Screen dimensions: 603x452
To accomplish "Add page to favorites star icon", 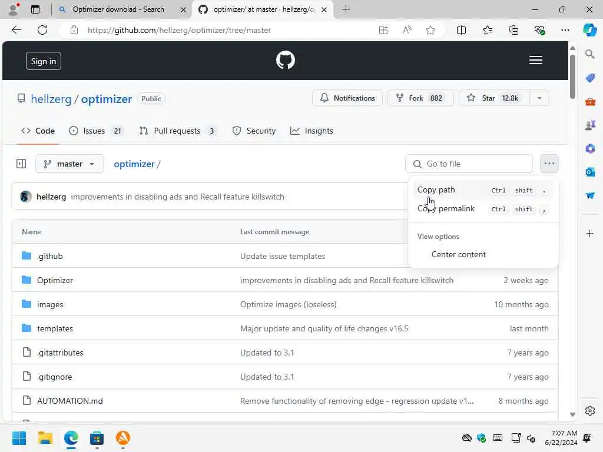I will 430,30.
